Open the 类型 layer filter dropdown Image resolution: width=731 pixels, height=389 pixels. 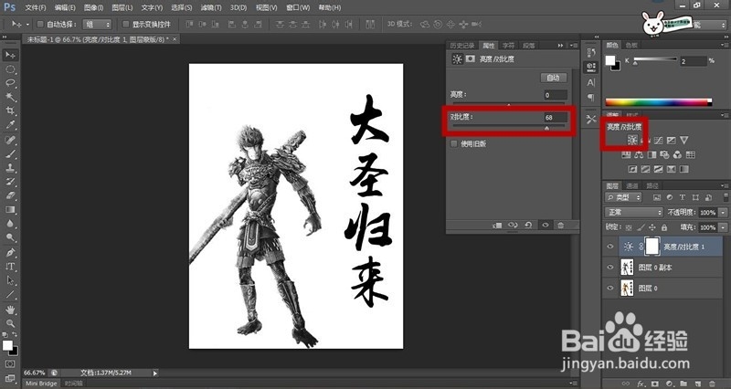623,197
